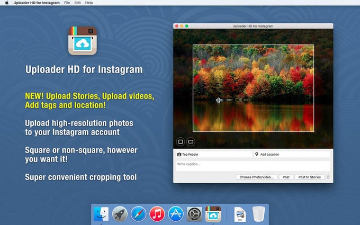
Task: Close the Uploader HD window
Action: click(177, 26)
